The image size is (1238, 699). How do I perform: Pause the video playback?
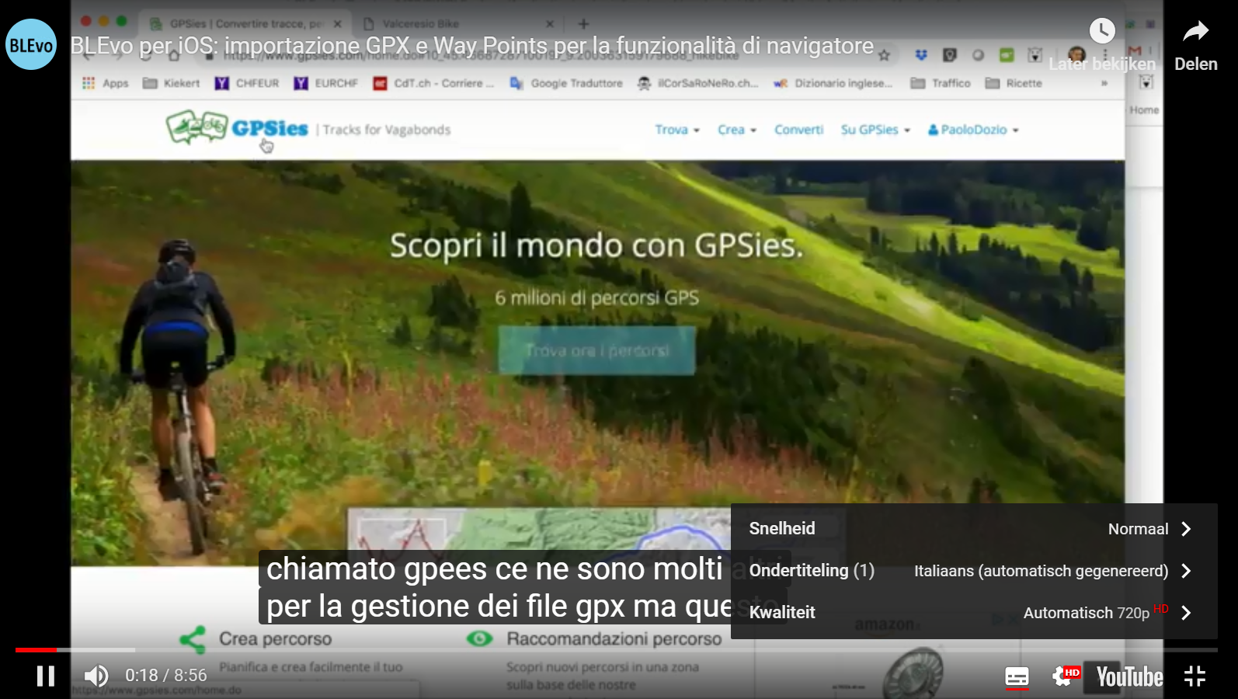pos(46,676)
